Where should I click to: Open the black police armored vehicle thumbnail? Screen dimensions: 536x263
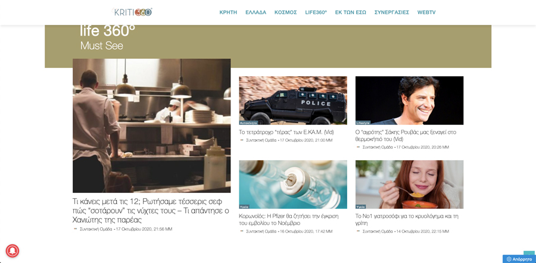[293, 101]
